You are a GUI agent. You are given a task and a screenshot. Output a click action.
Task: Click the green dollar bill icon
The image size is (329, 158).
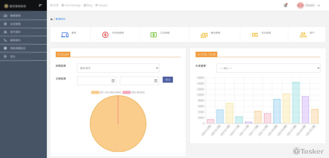[x=154, y=35]
